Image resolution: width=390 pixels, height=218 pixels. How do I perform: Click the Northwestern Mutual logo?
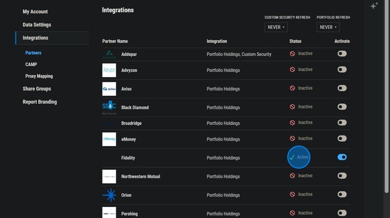[109, 177]
